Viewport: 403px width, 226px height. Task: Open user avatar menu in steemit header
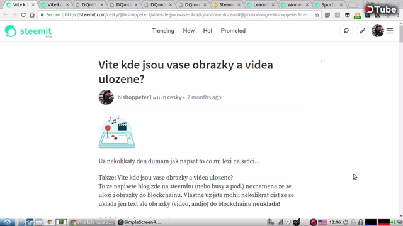click(378, 31)
